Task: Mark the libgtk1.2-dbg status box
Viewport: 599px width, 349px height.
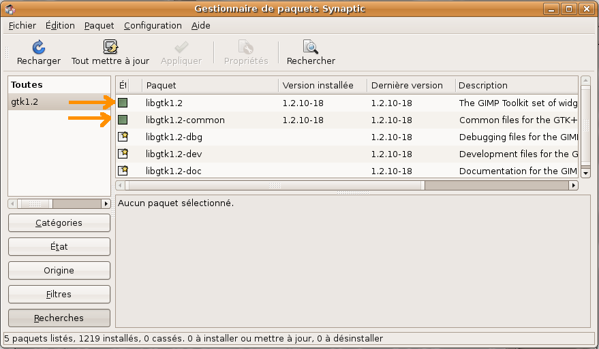Action: (x=123, y=137)
